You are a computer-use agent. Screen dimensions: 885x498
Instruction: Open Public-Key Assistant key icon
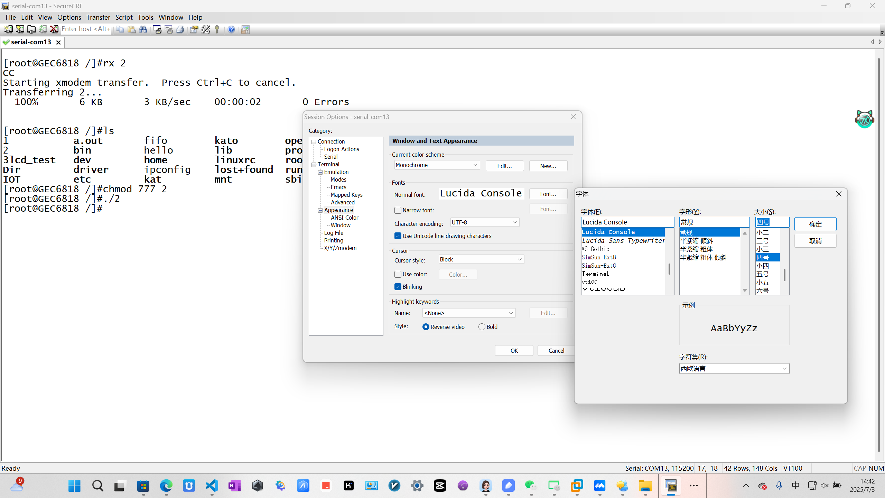coord(217,29)
